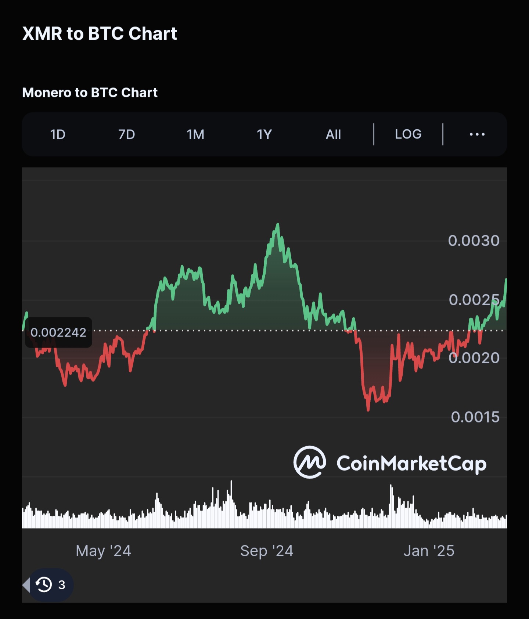The height and width of the screenshot is (619, 529).
Task: Click the May '24 axis label
Action: pyautogui.click(x=103, y=551)
